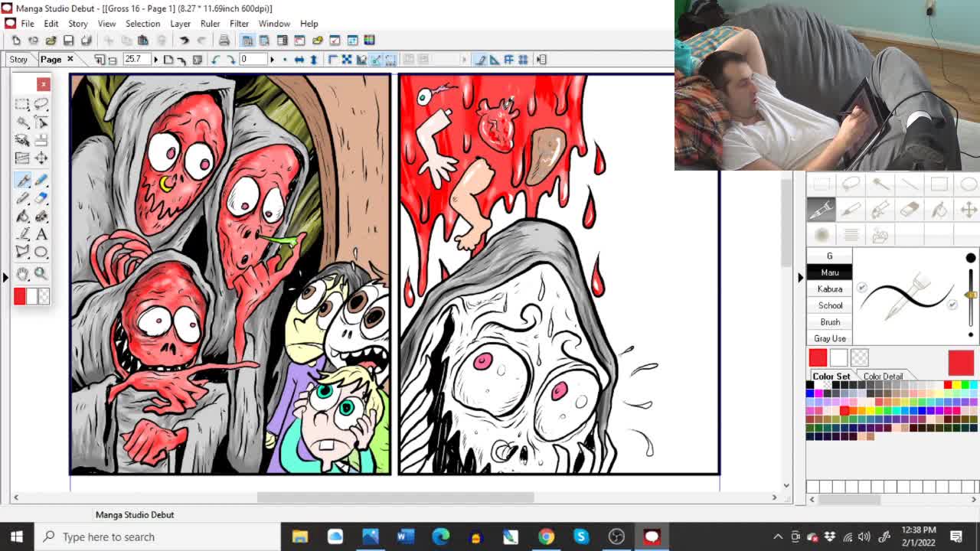Click the Undo arrow in toolbar

(x=185, y=41)
